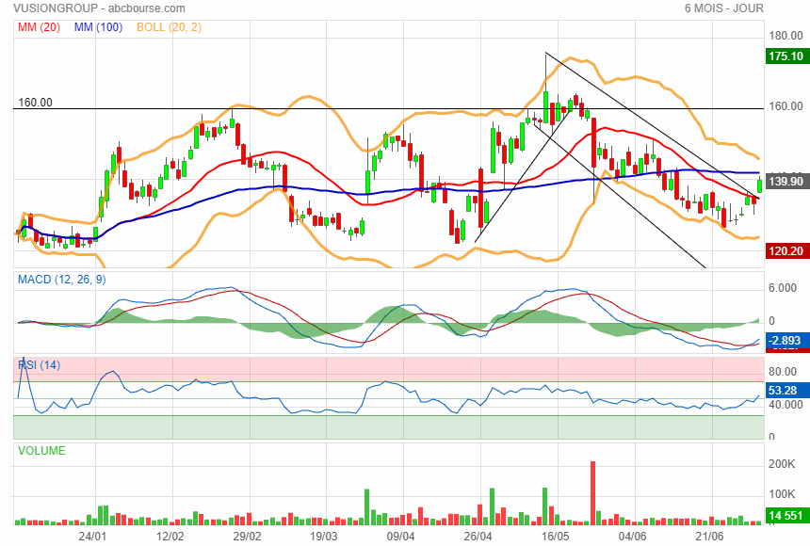Click the blue -2.893 MACD value tag

(785, 339)
